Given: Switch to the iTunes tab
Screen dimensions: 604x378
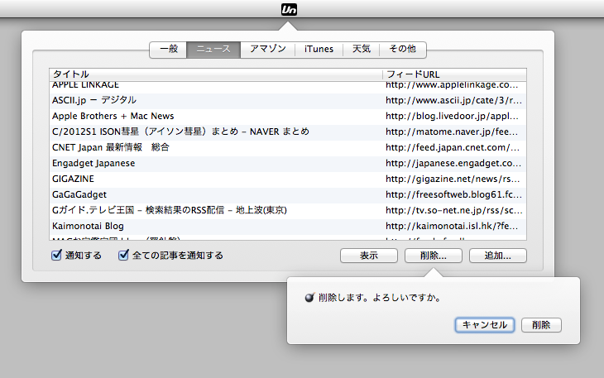Looking at the screenshot, I should pos(319,49).
